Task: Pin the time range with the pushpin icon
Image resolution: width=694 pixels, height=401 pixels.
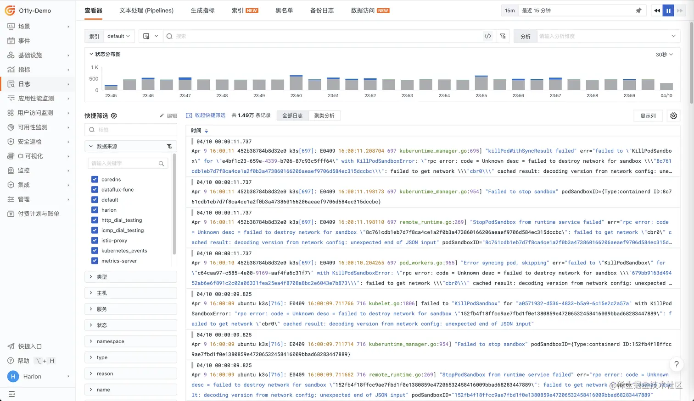Action: [x=638, y=11]
